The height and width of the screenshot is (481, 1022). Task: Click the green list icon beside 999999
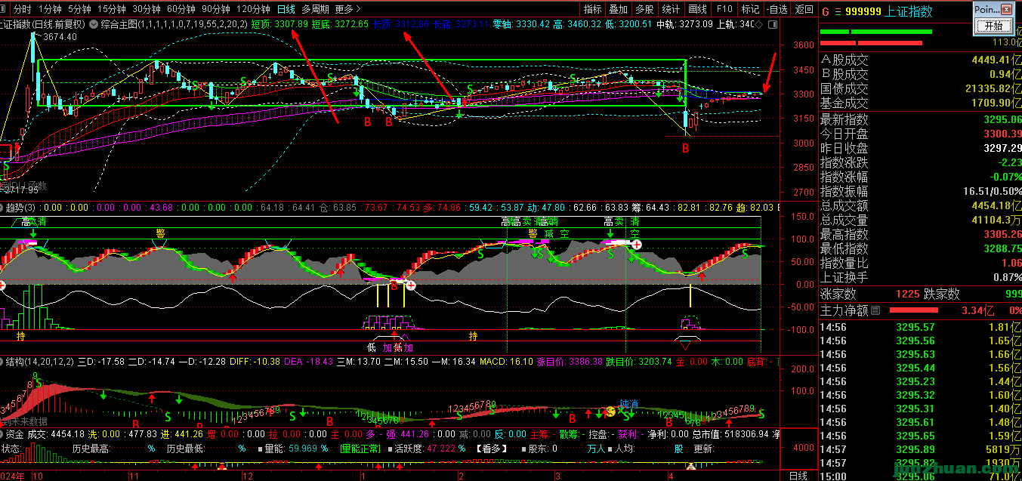pos(837,11)
